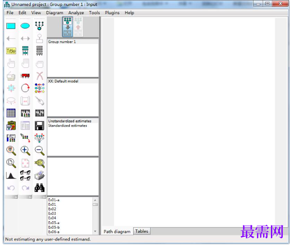Select the touch up variable tool

click(39, 101)
